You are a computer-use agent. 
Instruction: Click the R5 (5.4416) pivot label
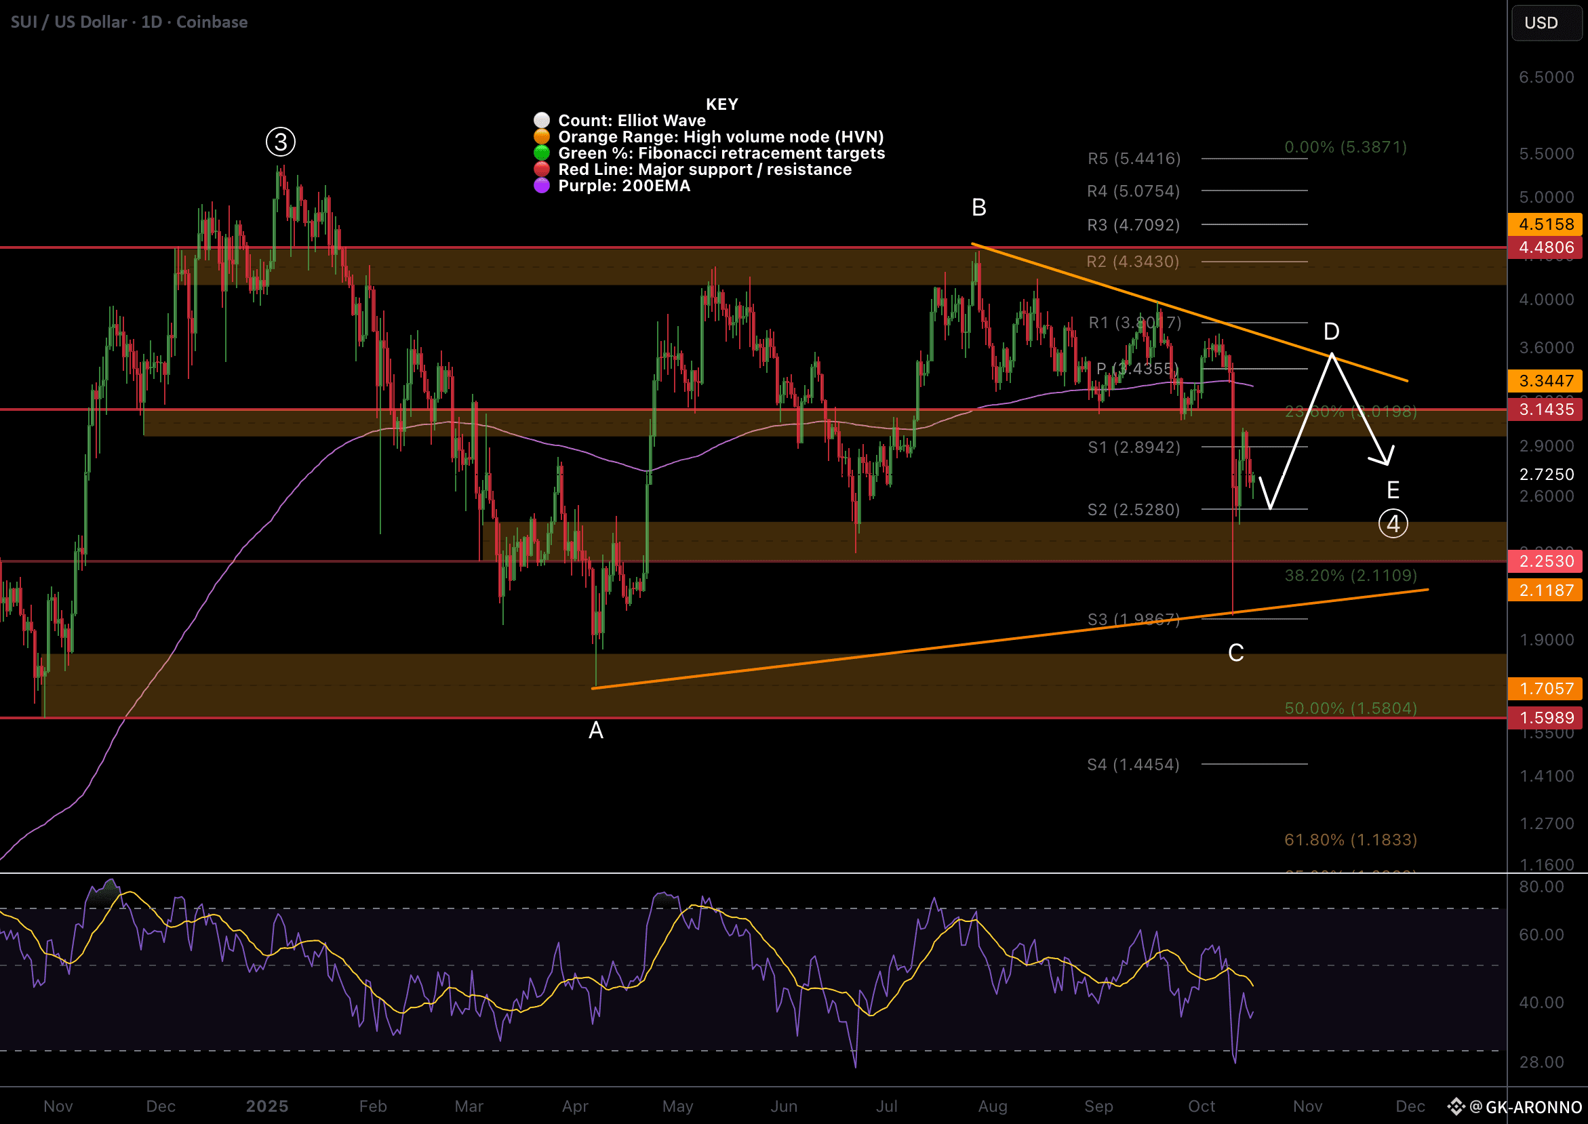1134,159
